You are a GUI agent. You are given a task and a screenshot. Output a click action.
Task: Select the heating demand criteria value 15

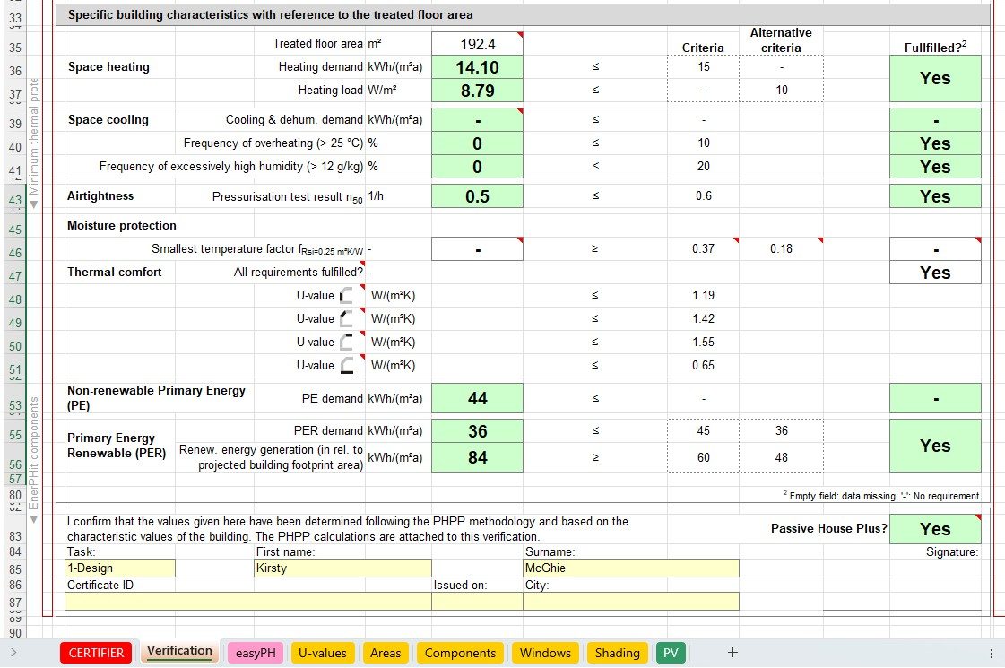[703, 66]
